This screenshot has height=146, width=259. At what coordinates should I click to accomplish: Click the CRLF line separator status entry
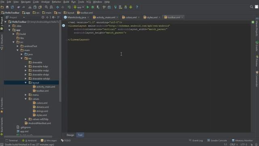pyautogui.click(x=234, y=144)
